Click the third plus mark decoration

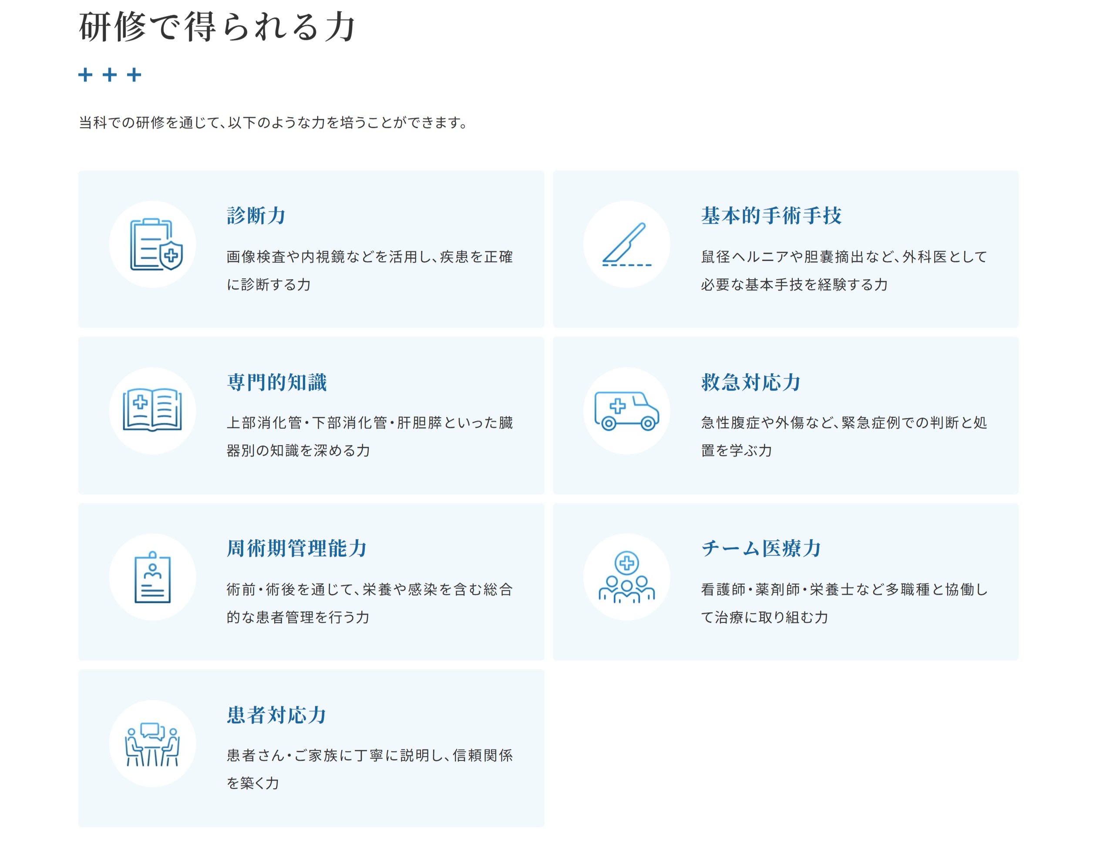(x=134, y=75)
